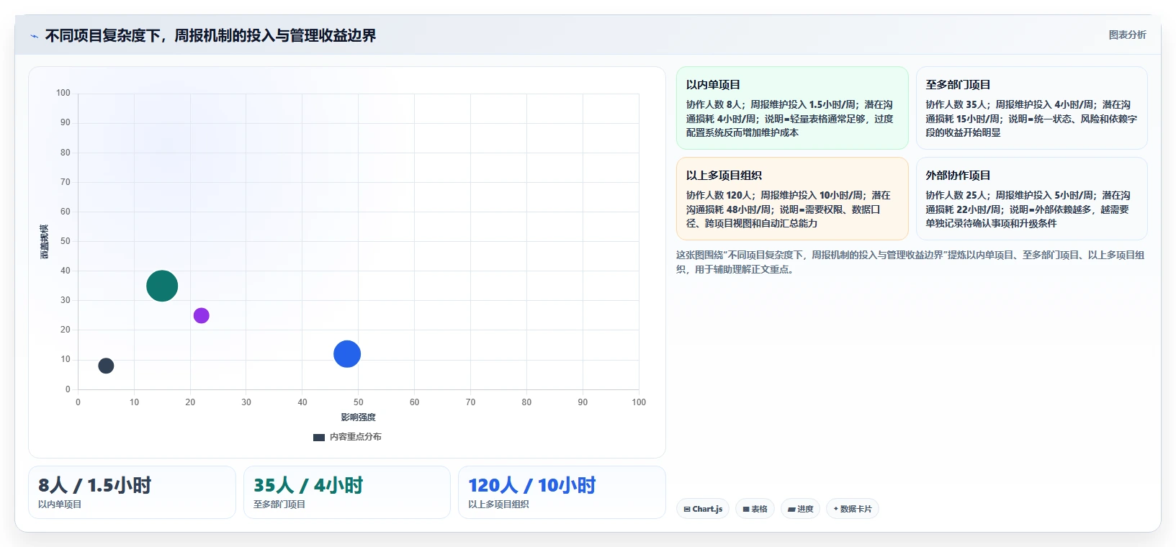Click the 内容重点分布 legend text
Screen dimensions: 1176x547
pos(356,437)
